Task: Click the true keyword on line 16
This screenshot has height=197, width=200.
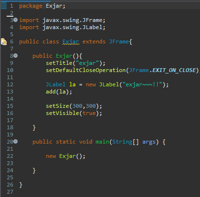Action: pyautogui.click(x=89, y=113)
